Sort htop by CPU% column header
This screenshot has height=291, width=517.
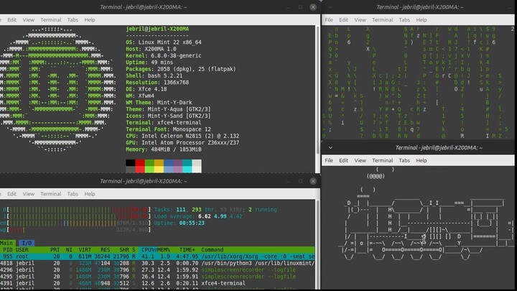pos(148,250)
